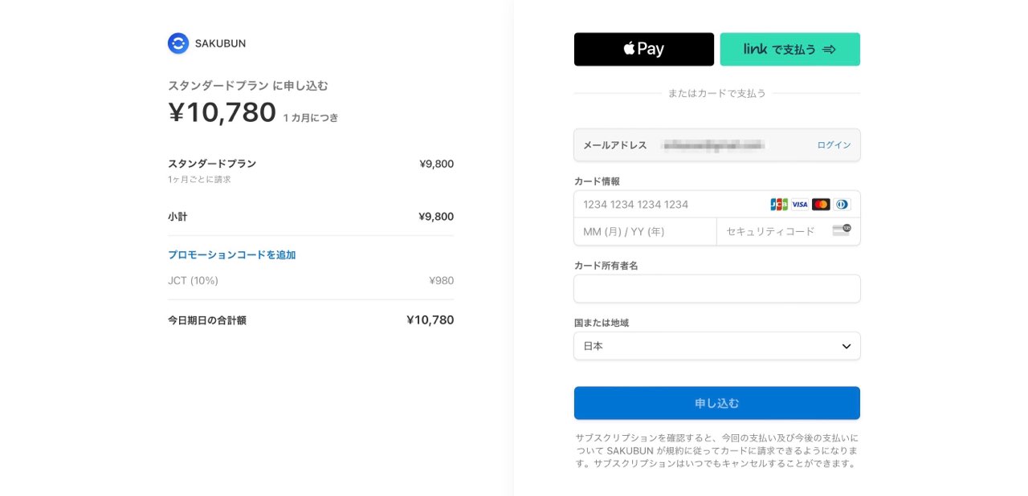Click the SAKUBUN logo icon
The height and width of the screenshot is (496, 1028).
(x=177, y=43)
